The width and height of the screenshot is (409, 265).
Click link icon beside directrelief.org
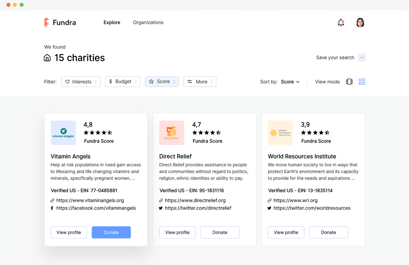161,200
